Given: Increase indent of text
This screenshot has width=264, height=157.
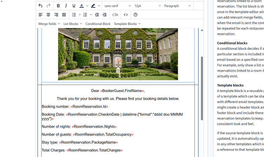Looking at the screenshot, I should point(105,15).
